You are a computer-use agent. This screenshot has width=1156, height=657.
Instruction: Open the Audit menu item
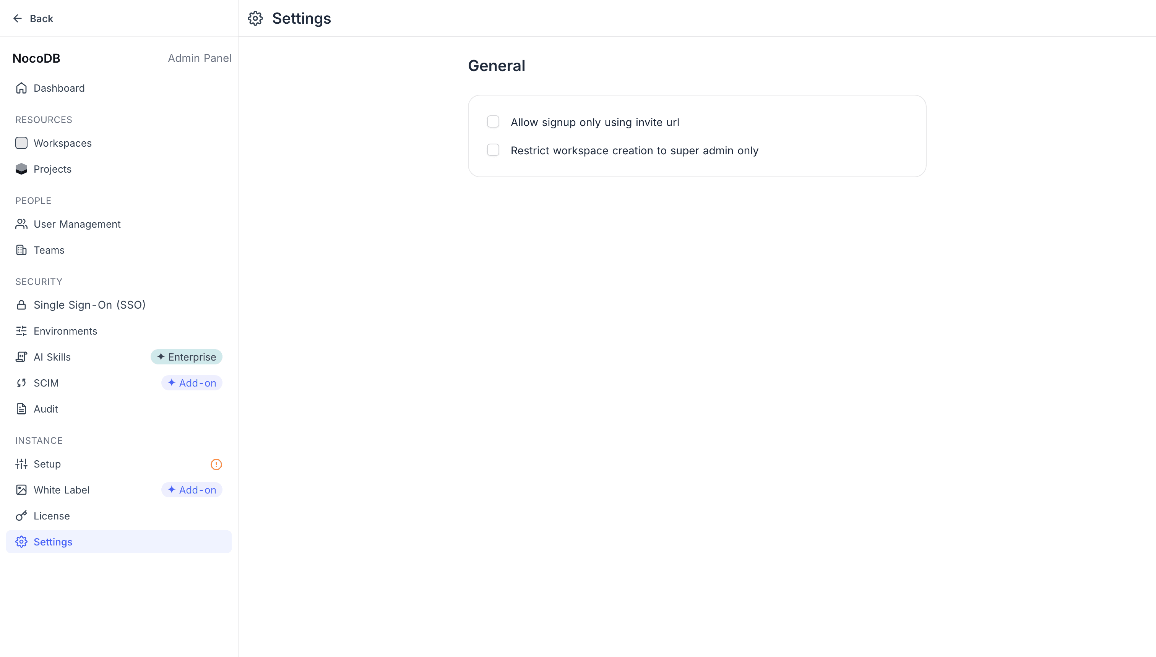[x=119, y=409]
